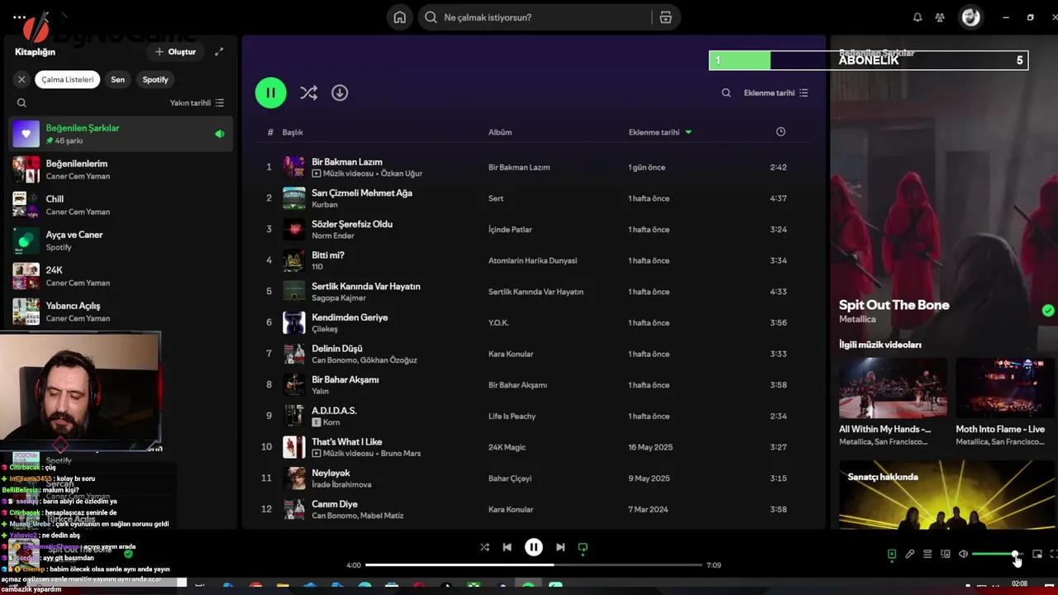This screenshot has width=1058, height=595.
Task: Open the Yabancı Açılış playlist
Action: pos(121,312)
